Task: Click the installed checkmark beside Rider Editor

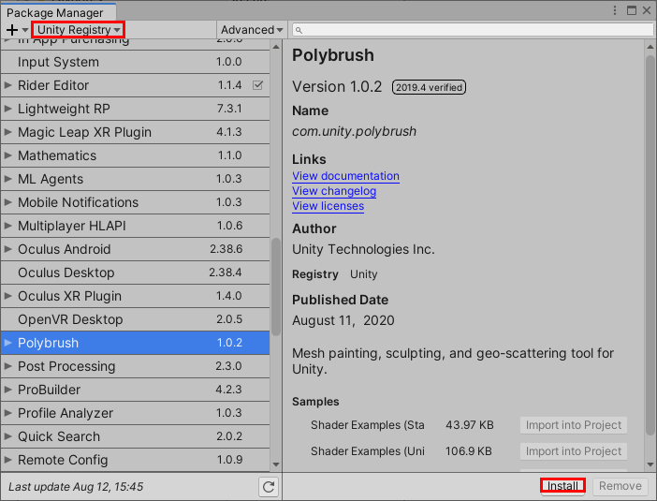Action: [257, 85]
